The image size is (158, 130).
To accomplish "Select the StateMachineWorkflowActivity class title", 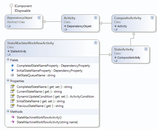I will coord(30,43).
